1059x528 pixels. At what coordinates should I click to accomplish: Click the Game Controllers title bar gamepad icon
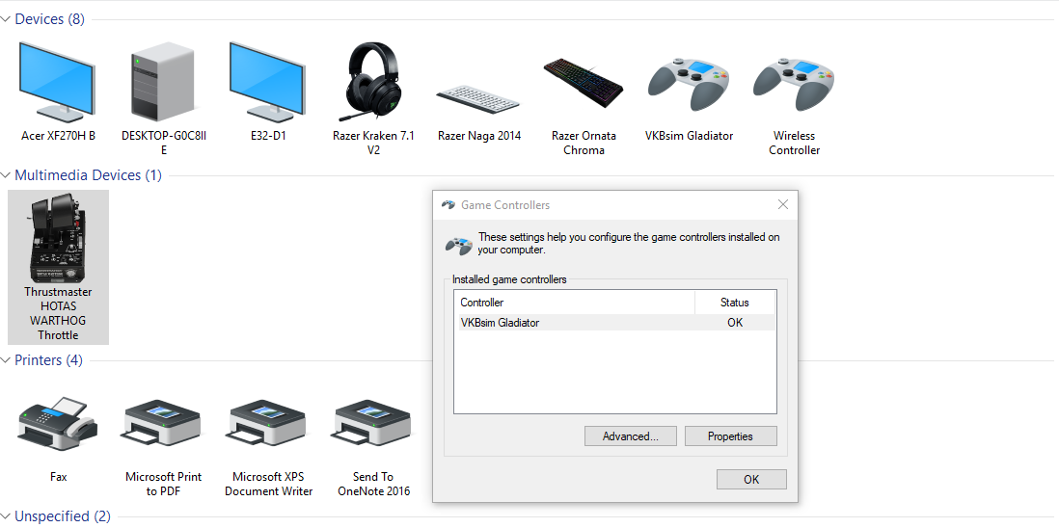click(x=448, y=205)
